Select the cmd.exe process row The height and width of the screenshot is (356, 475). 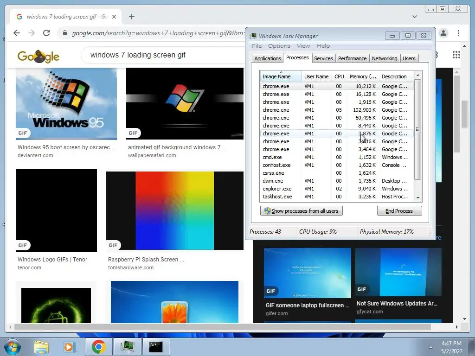click(x=336, y=157)
